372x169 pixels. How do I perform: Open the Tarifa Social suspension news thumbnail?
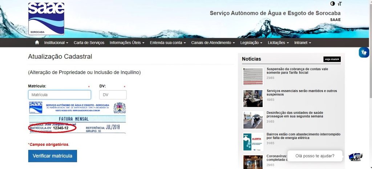253,76
